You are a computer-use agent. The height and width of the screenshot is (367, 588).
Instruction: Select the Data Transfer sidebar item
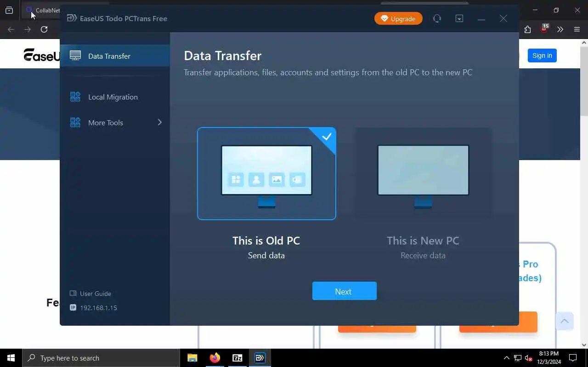point(115,56)
